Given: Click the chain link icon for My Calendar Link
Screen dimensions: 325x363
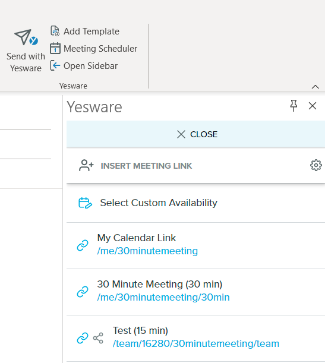Looking at the screenshot, I should [x=83, y=245].
